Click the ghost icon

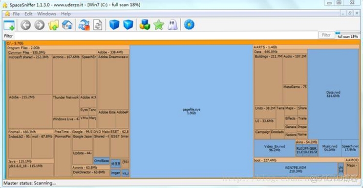pyautogui.click(x=172, y=25)
